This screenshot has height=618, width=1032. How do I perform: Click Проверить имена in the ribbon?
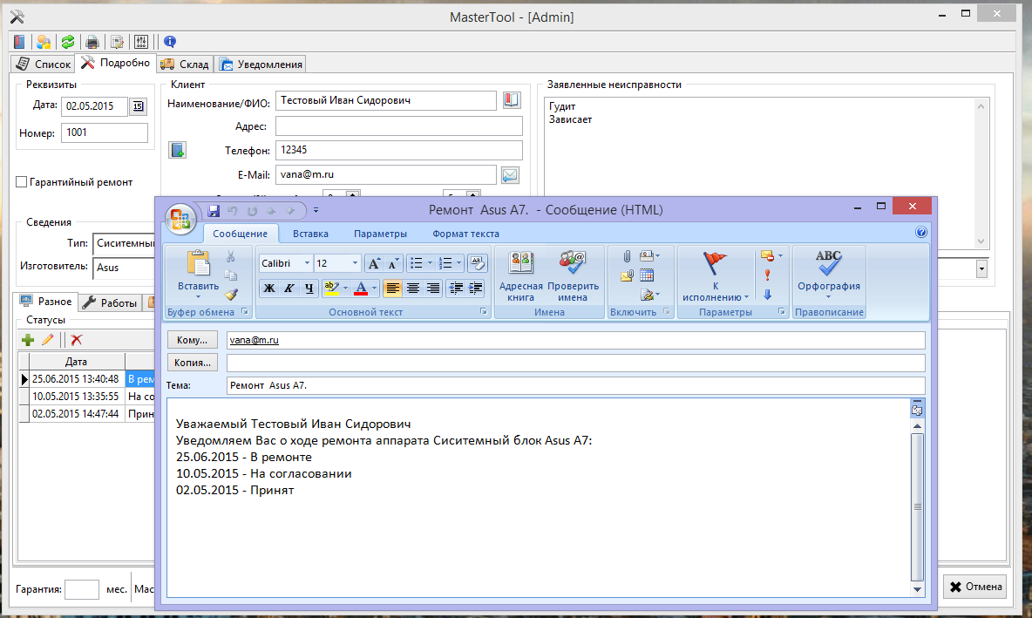573,276
